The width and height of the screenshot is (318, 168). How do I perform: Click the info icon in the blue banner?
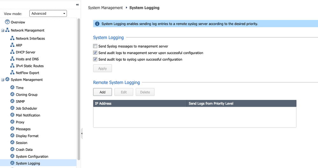point(97,24)
